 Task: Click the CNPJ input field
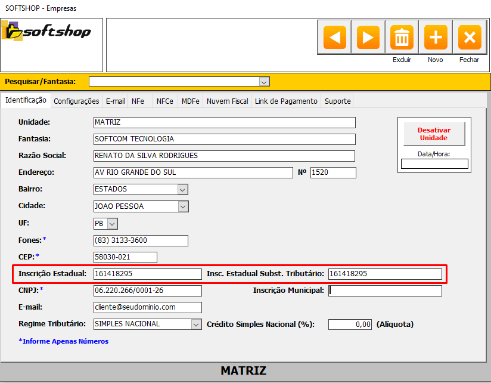(x=147, y=291)
